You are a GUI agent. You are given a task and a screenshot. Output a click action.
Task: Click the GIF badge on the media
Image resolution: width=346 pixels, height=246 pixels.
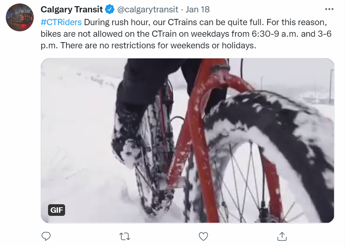point(57,210)
